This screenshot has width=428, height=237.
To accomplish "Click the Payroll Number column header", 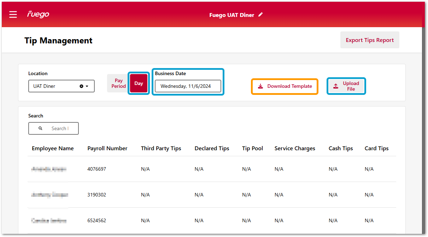I will [107, 148].
